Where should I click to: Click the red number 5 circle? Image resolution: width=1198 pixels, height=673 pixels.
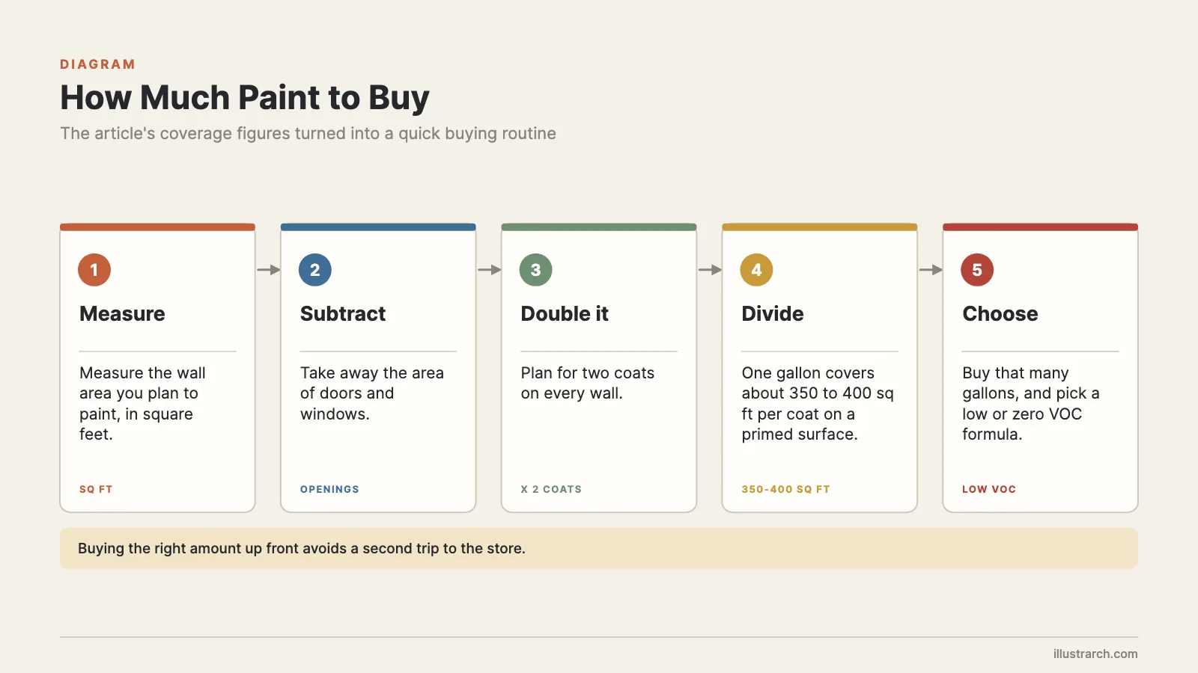pos(977,270)
